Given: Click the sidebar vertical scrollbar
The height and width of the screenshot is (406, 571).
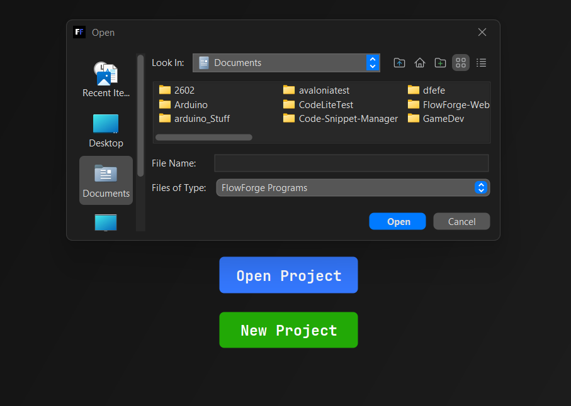Looking at the screenshot, I should (x=140, y=116).
